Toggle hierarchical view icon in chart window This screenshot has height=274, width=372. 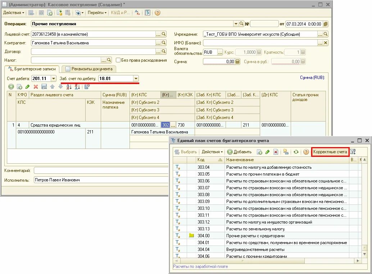tap(286, 152)
